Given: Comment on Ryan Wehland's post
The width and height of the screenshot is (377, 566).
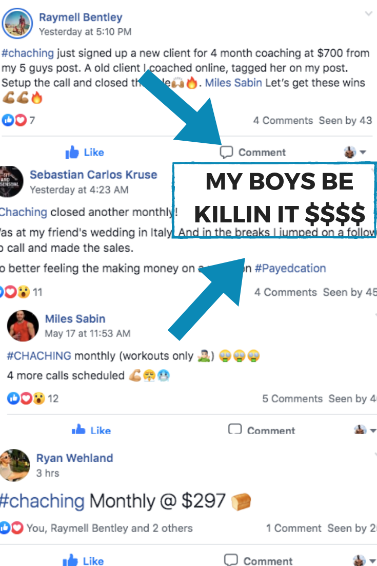Looking at the screenshot, I should point(259,560).
